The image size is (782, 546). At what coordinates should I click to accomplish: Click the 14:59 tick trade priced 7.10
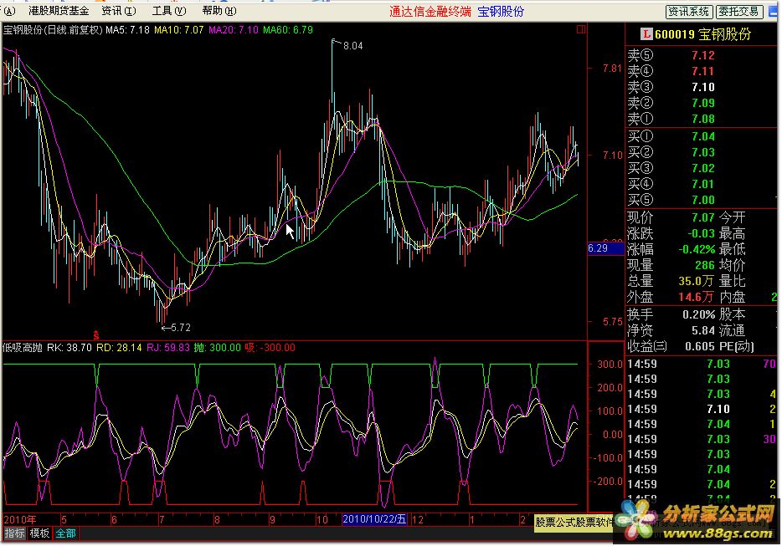(x=718, y=409)
